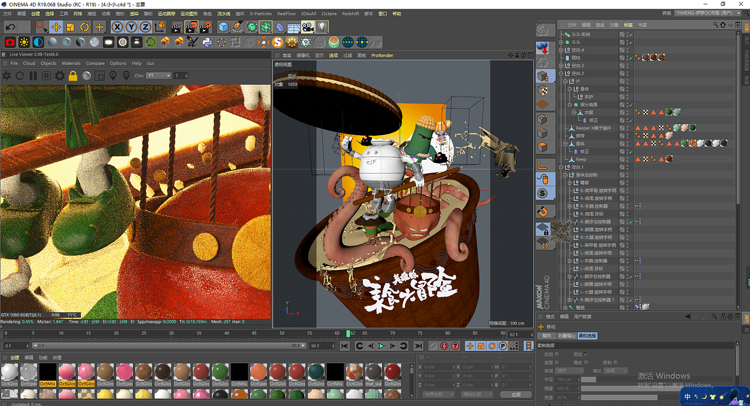Toggle the 细分曲面 enable checkmark
Viewport: 750px width, 406px height.
click(x=630, y=105)
